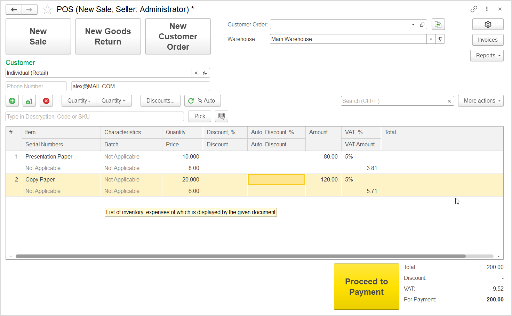Open the Invoices list
The height and width of the screenshot is (316, 512).
coord(488,40)
